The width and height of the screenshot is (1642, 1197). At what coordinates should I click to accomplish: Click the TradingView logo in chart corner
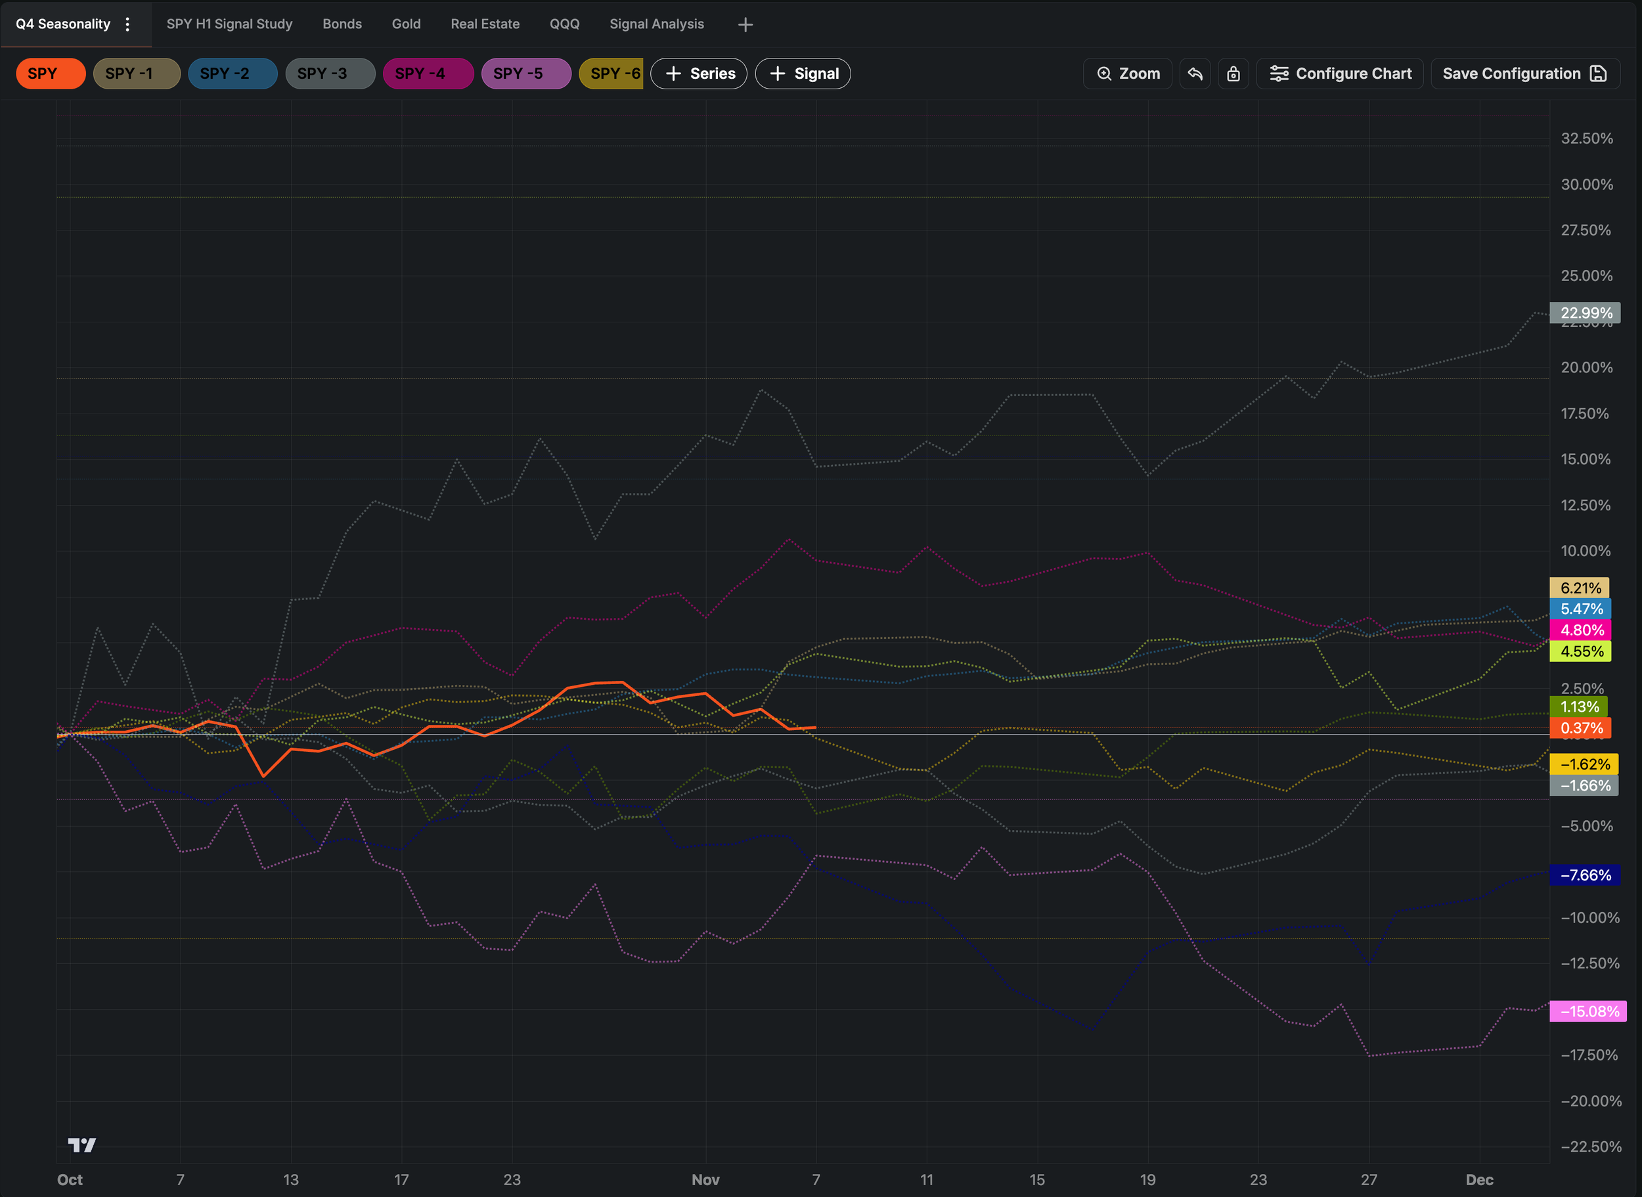click(x=82, y=1144)
